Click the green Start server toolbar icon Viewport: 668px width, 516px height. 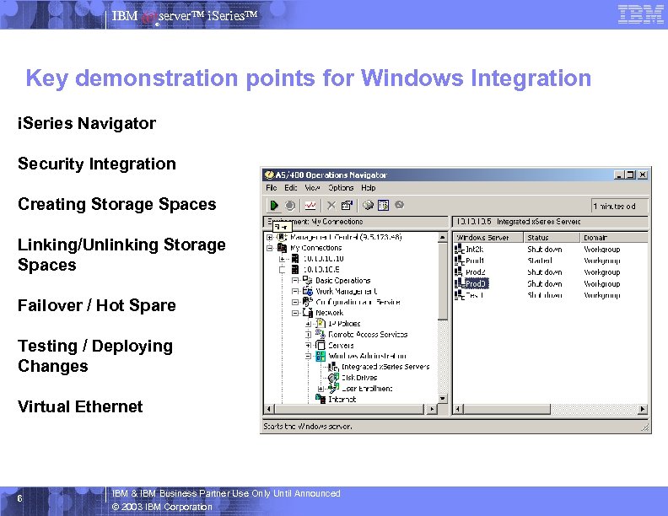pyautogui.click(x=274, y=206)
